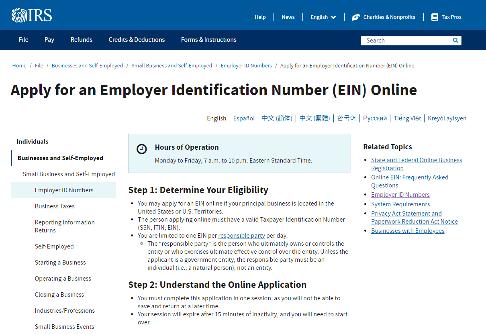Click the Hours of Operation clock icon
Image resolution: width=486 pixels, height=334 pixels.
pyautogui.click(x=142, y=149)
